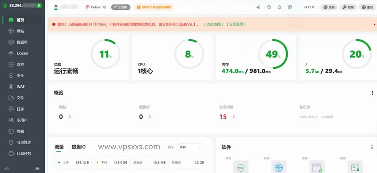Screen dimensions: 377x173
Task: Click the Debian swirl logo icon
Action: pos(88,7)
